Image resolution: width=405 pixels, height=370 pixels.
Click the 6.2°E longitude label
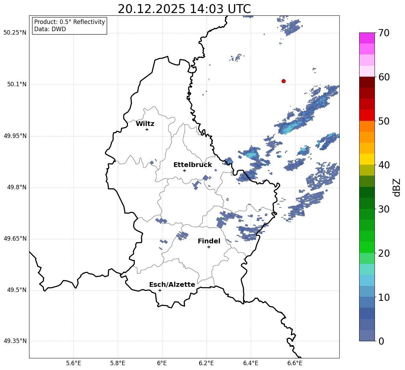point(206,363)
